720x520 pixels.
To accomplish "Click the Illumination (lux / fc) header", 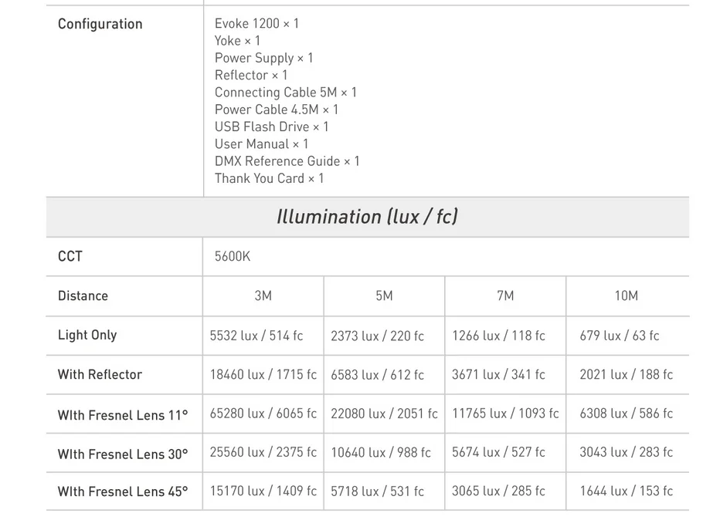I will tap(368, 217).
